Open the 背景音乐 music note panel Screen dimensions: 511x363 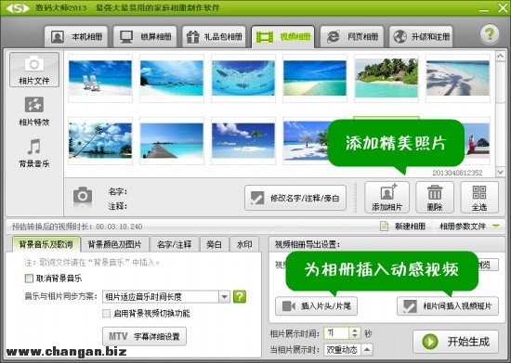34,152
